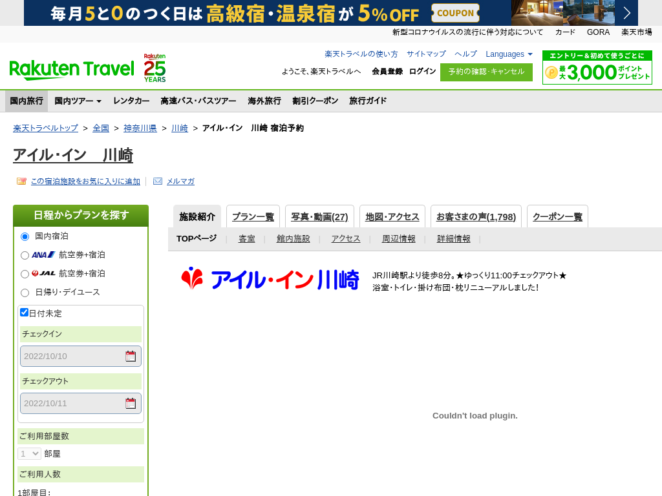This screenshot has height=496, width=662.
Task: Click the hotel title アイル・イン 川崎
Action: pyautogui.click(x=73, y=155)
